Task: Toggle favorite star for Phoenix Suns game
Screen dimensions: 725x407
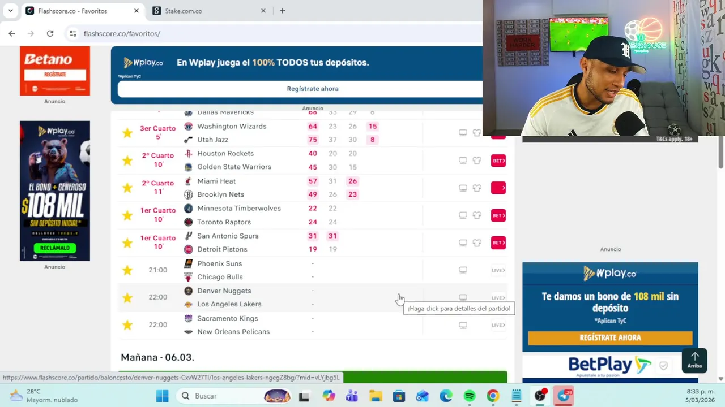Action: [127, 270]
